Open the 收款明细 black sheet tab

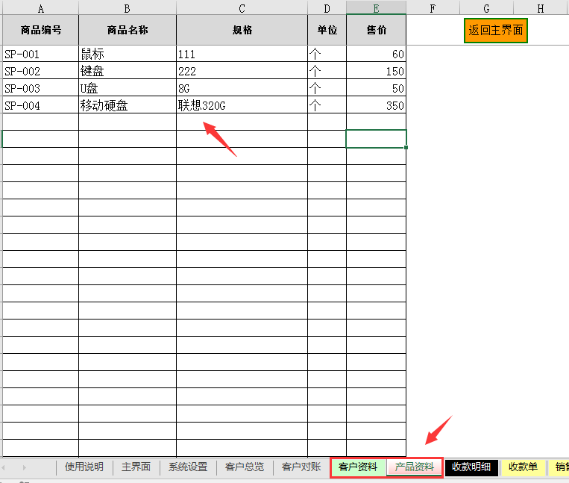pyautogui.click(x=471, y=467)
